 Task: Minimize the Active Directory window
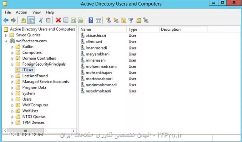[x=213, y=3]
